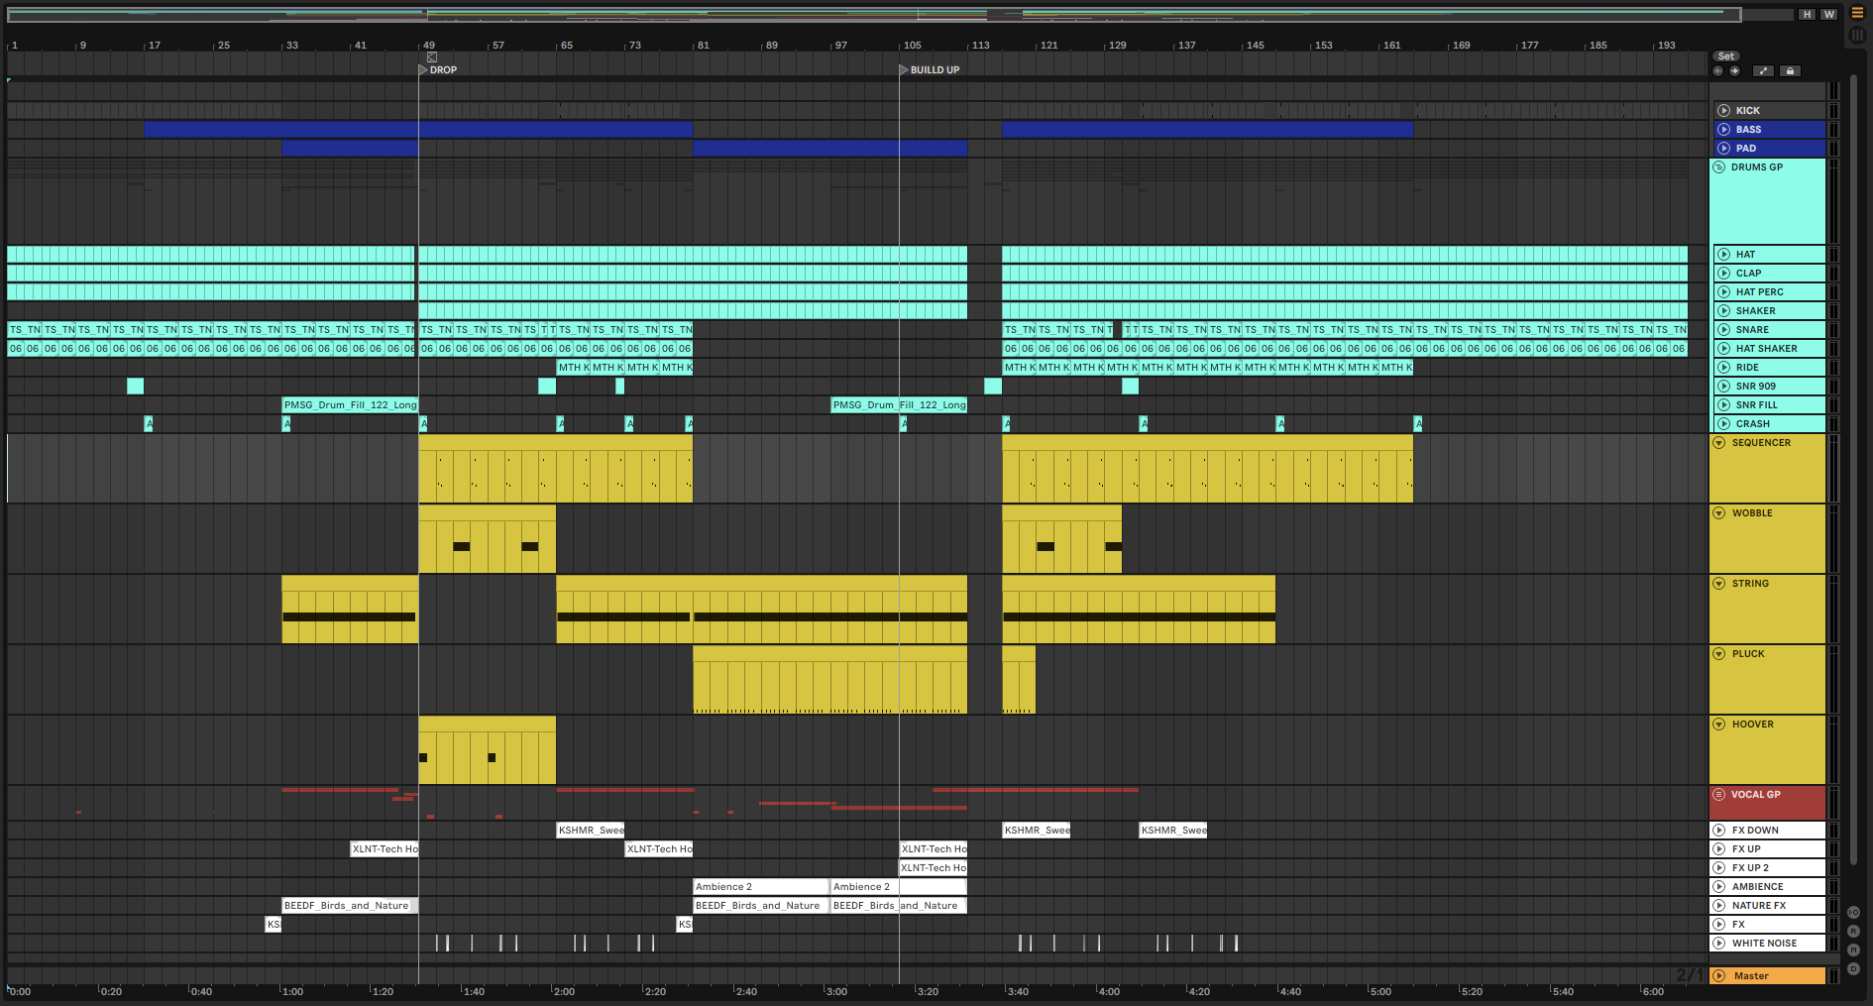Fold the SEQUENCER track

tap(1719, 443)
